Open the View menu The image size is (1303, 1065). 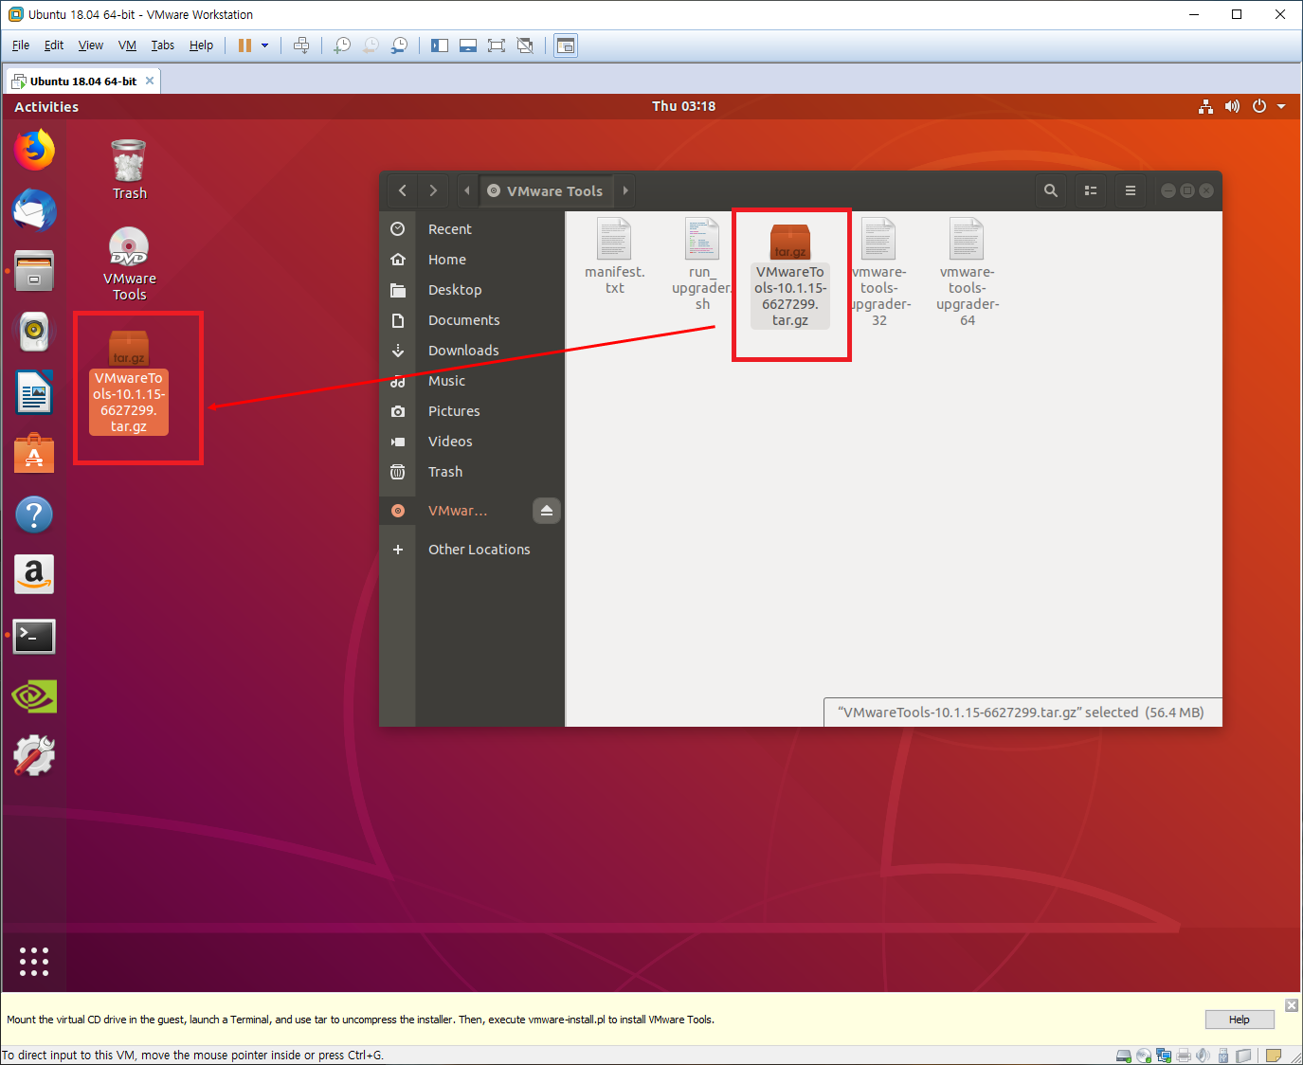[x=91, y=45]
